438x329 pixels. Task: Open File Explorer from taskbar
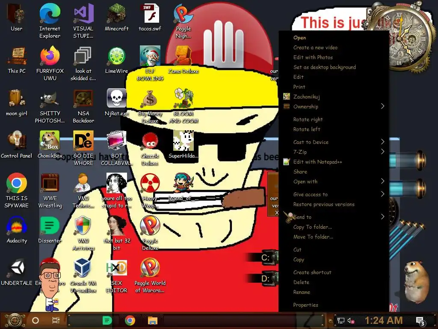pyautogui.click(x=153, y=320)
